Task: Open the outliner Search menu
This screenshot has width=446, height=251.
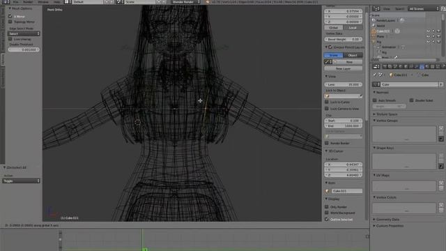Action: click(x=399, y=9)
